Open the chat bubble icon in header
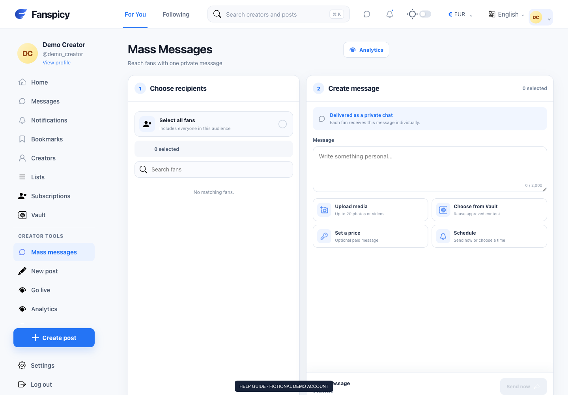 click(x=367, y=14)
